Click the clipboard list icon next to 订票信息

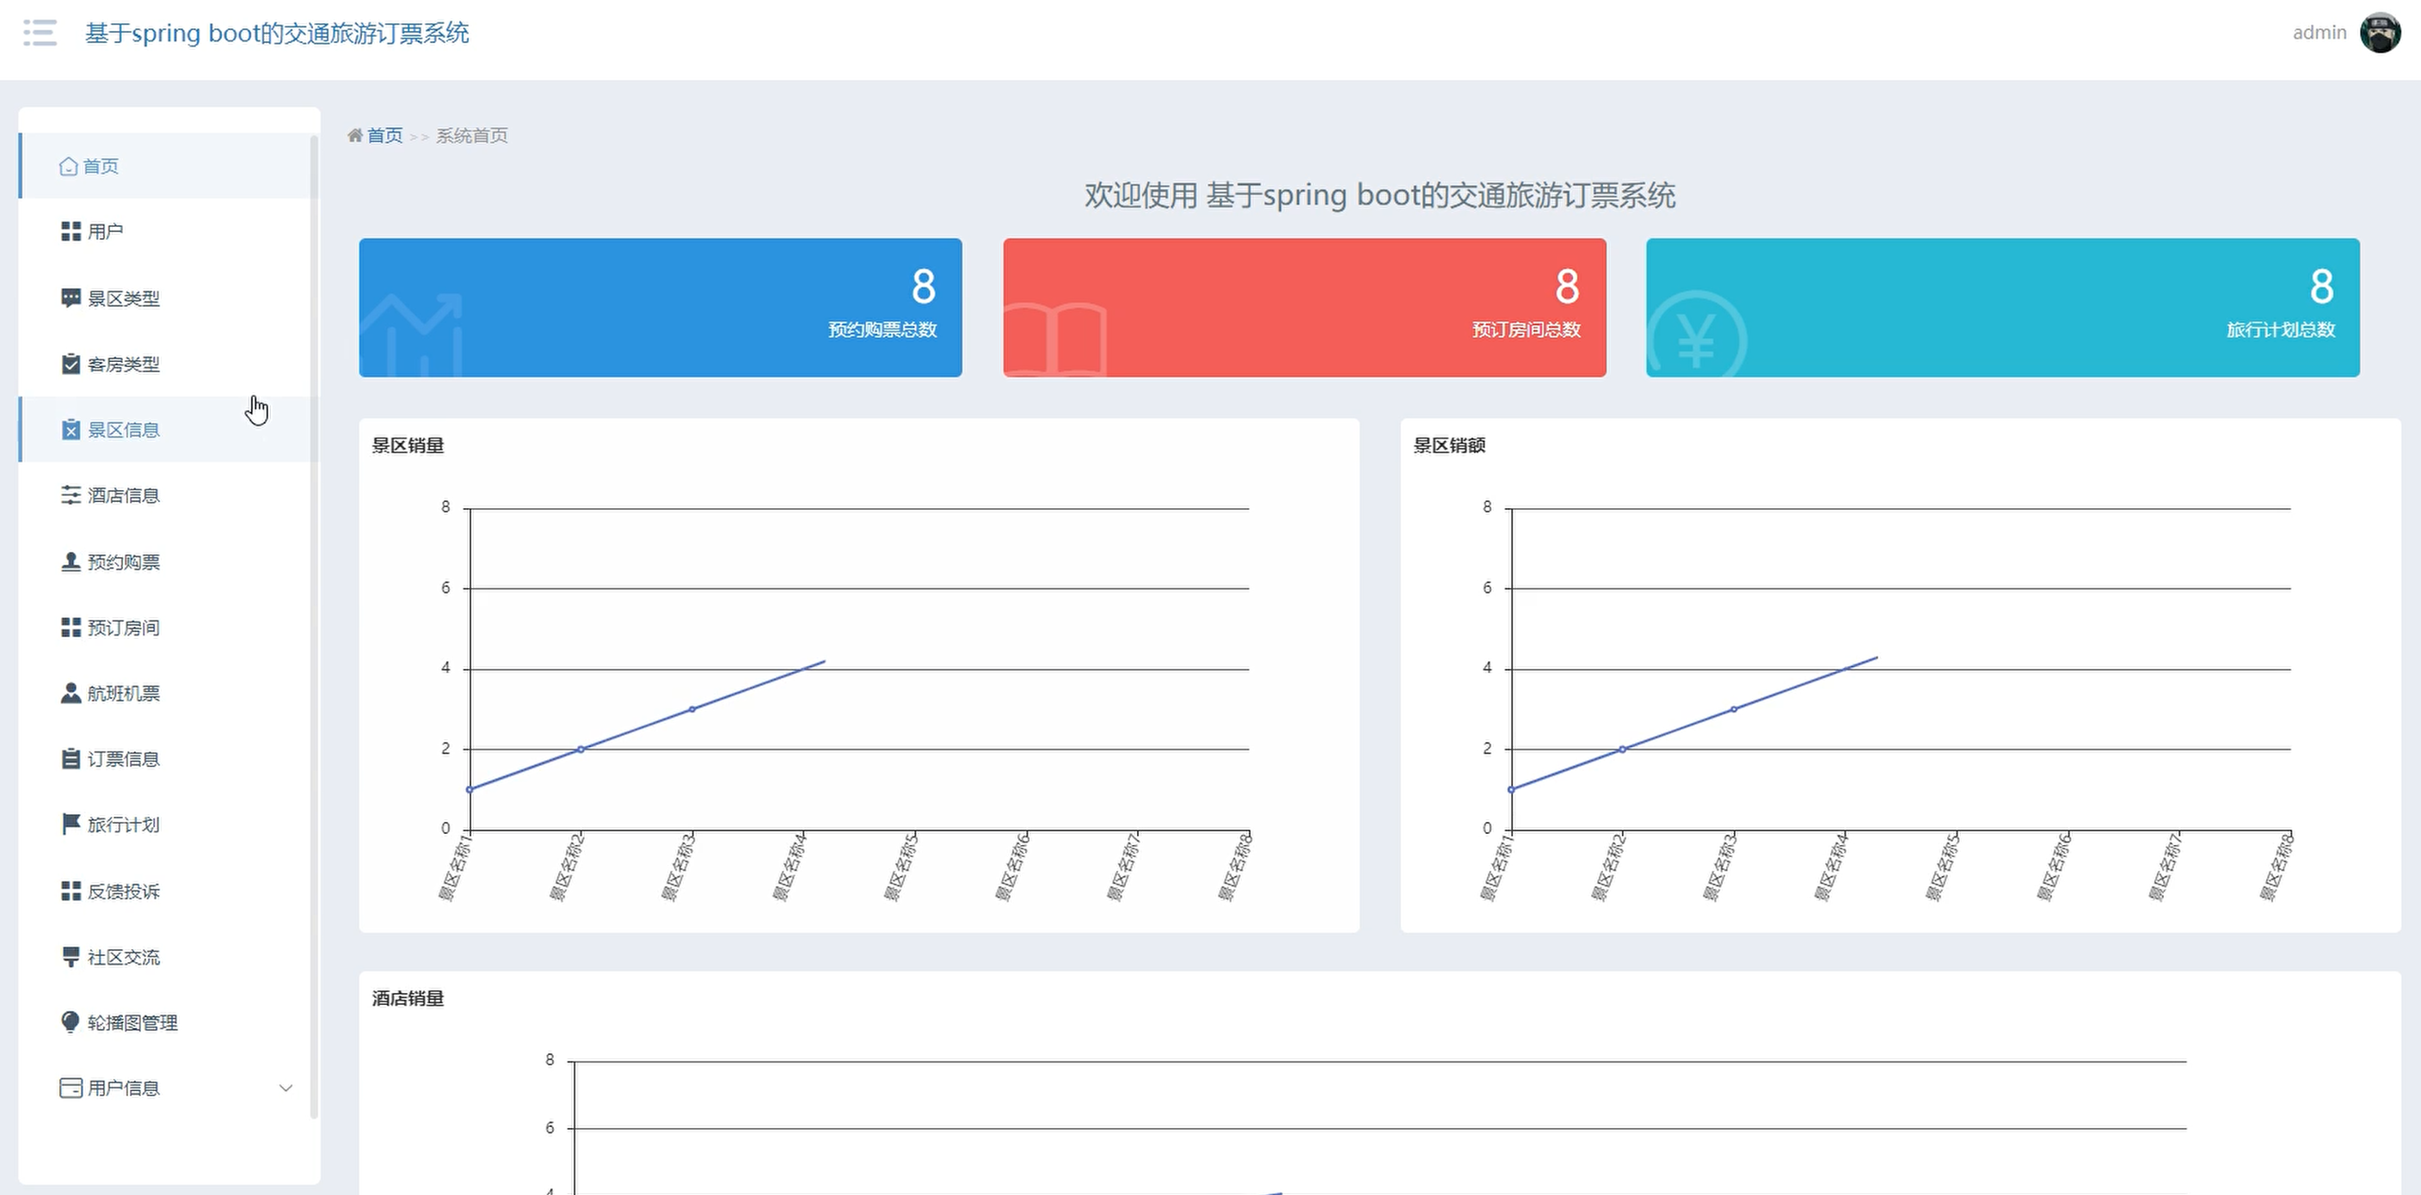[71, 759]
